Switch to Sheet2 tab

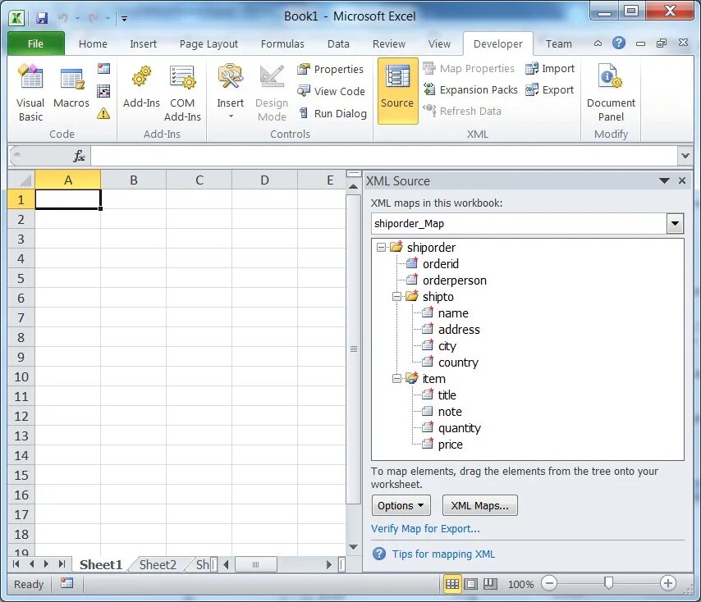158,565
